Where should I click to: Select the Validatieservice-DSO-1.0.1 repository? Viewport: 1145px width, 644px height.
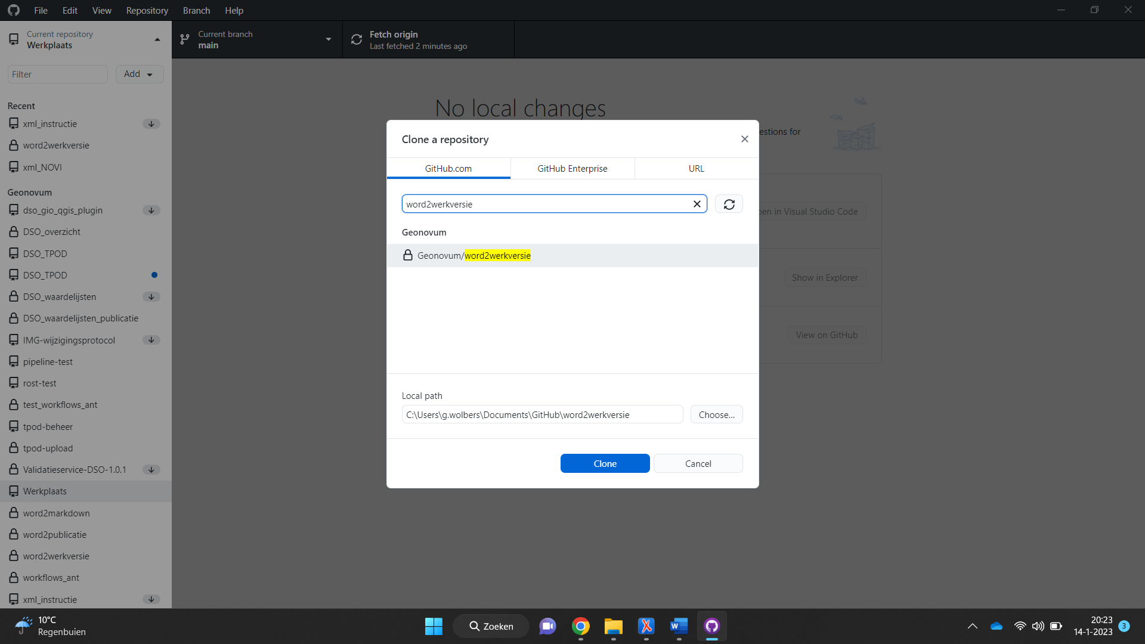click(x=86, y=470)
